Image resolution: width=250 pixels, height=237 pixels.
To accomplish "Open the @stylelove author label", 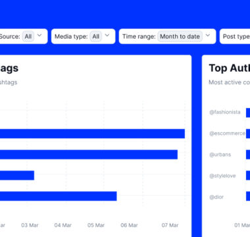I will [x=222, y=176].
